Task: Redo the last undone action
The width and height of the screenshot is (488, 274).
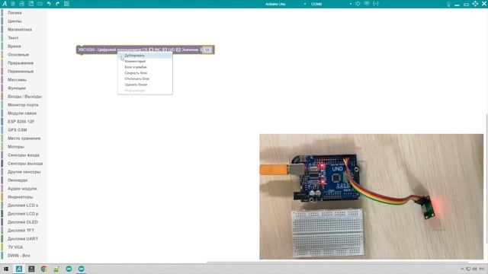Action: (58, 4)
